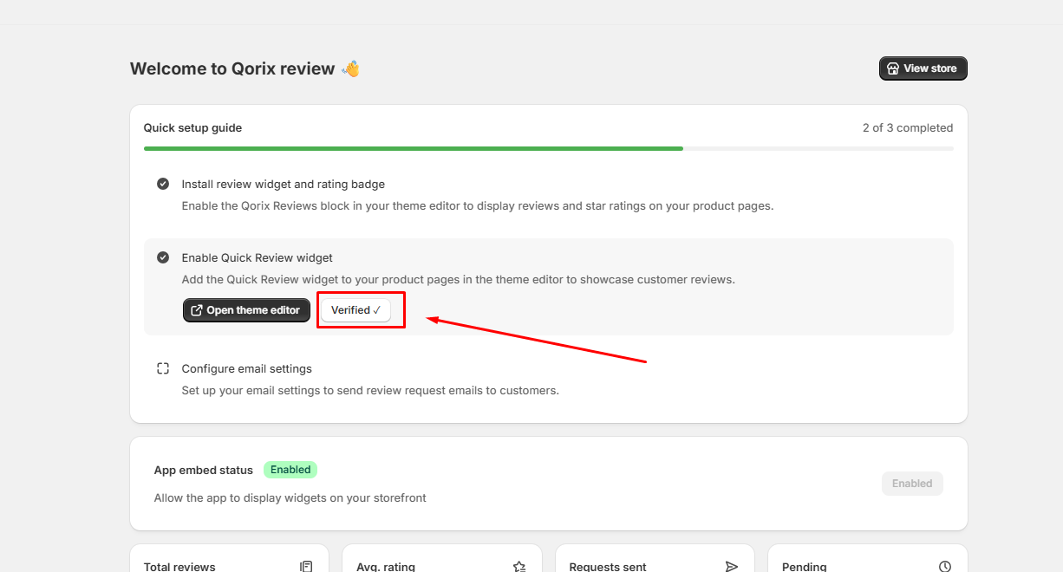Click the clock icon on Pending card
The image size is (1063, 572).
(x=945, y=567)
